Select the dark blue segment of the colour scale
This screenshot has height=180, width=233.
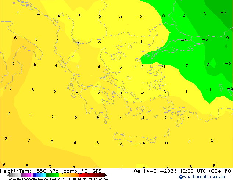coord(35,175)
